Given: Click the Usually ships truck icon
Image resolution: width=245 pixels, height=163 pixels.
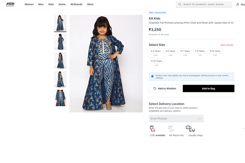Looking at the screenshot, I should (x=190, y=129).
